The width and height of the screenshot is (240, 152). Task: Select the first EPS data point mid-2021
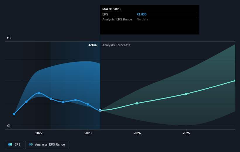[x=14, y=114]
